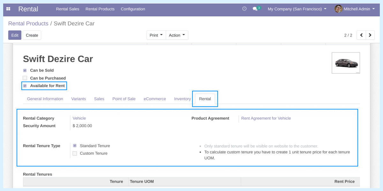Navigate to previous record with left arrow
The image size is (383, 191).
(361, 35)
